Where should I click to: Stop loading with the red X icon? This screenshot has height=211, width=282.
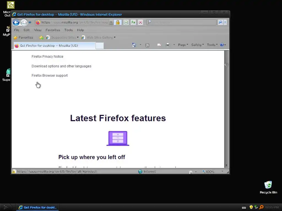tap(140, 22)
